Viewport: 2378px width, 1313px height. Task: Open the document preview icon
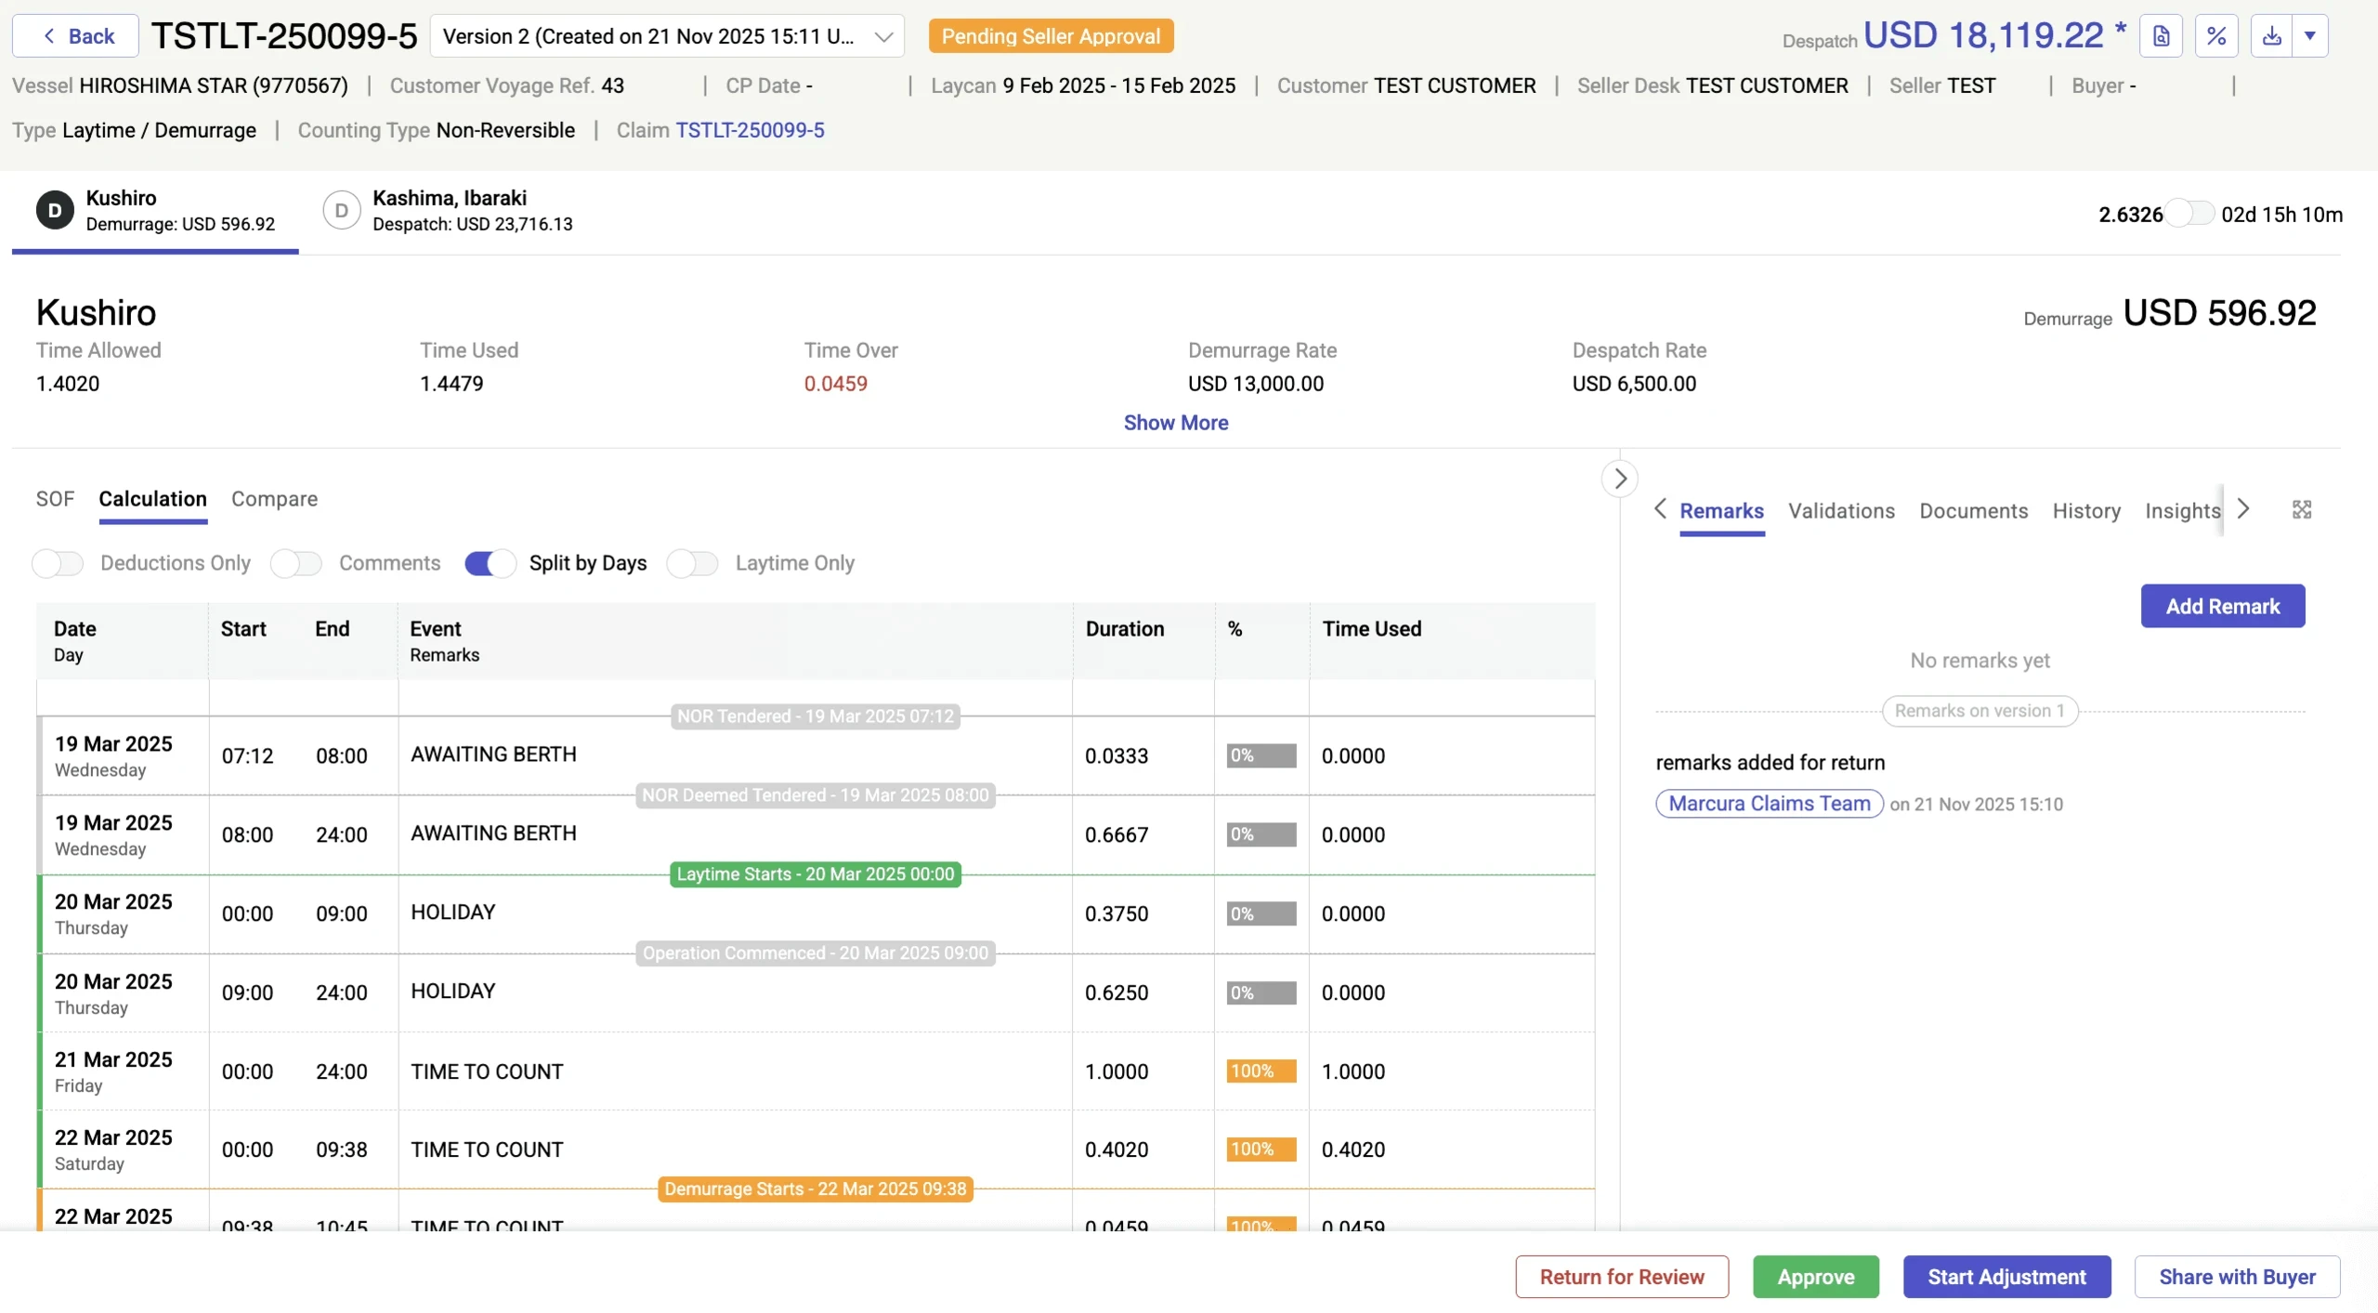(2162, 36)
